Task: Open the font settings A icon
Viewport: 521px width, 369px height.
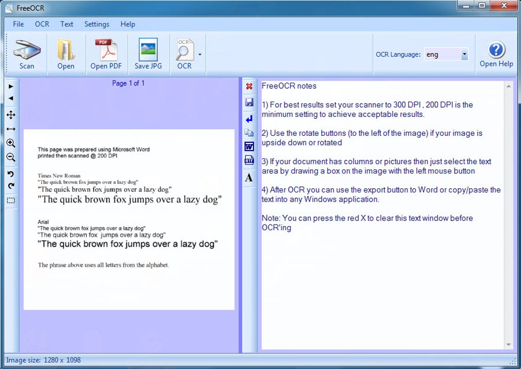Action: click(x=249, y=178)
